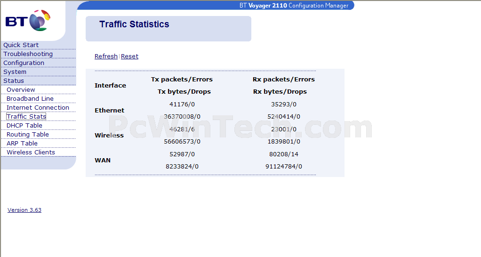Select WAN Tx packets value 52987/0
Viewport: 481px width, 257px height.
tap(182, 154)
